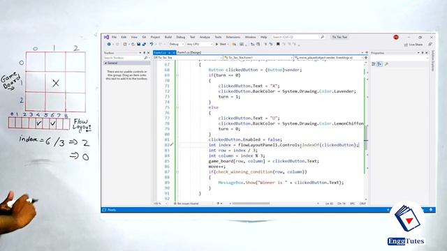
Task: Close the Form1.cs tab
Action: [x=174, y=53]
